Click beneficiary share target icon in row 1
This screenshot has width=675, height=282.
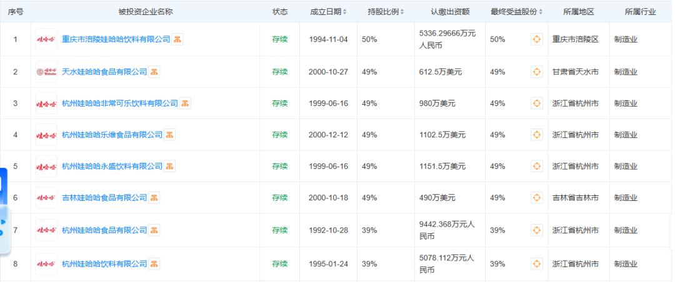pos(536,39)
